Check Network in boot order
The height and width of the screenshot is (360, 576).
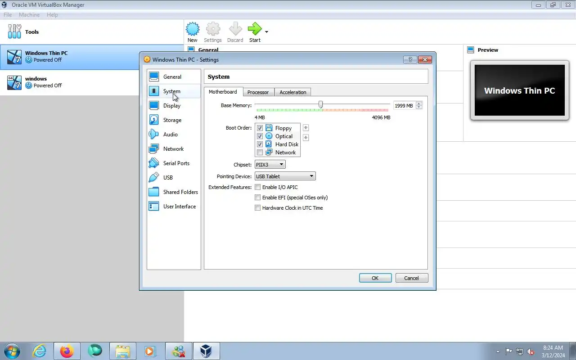coord(260,153)
